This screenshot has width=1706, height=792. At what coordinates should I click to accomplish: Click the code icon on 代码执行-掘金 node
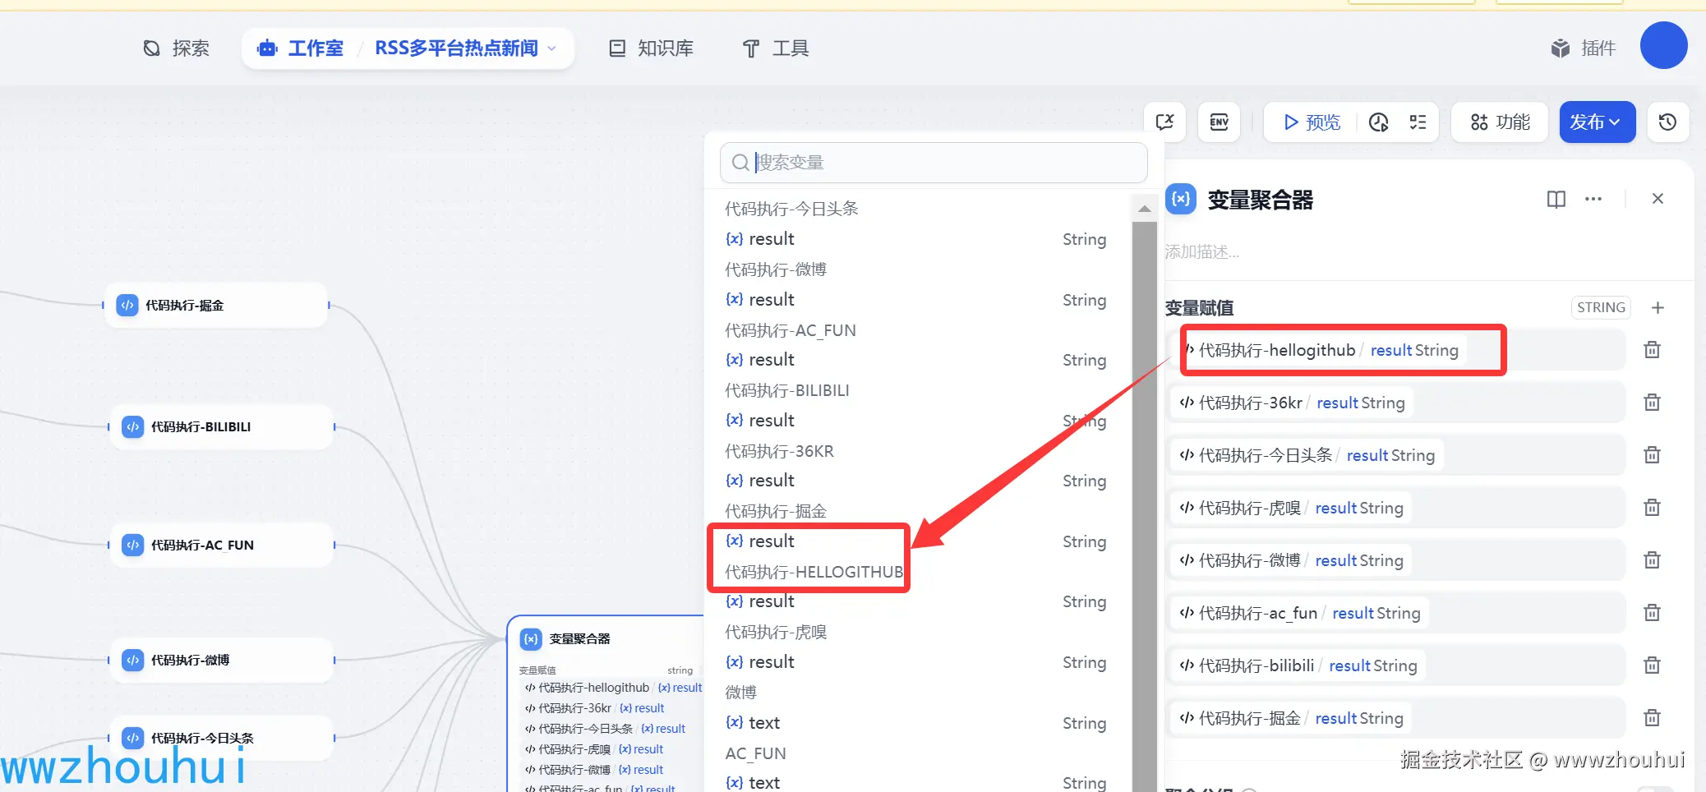tap(127, 306)
